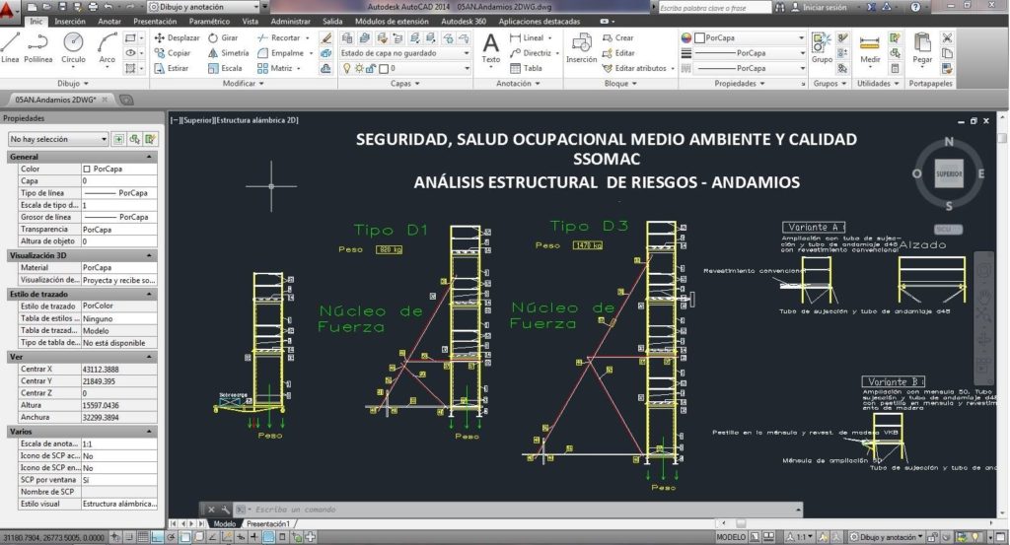The image size is (1010, 545).
Task: Select the Línea drawing tool
Action: point(10,45)
